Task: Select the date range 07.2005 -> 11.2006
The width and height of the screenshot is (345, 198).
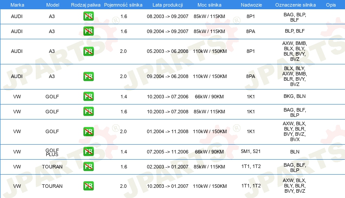Action: coord(168,152)
